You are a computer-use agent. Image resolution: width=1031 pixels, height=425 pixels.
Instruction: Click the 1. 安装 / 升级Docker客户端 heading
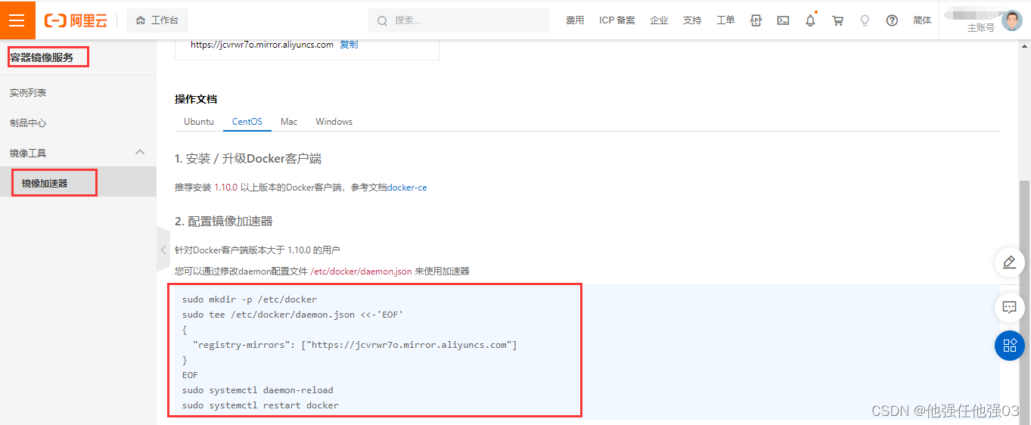[248, 159]
